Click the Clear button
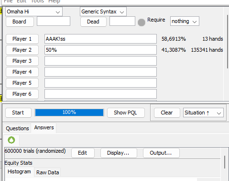 pyautogui.click(x=167, y=113)
